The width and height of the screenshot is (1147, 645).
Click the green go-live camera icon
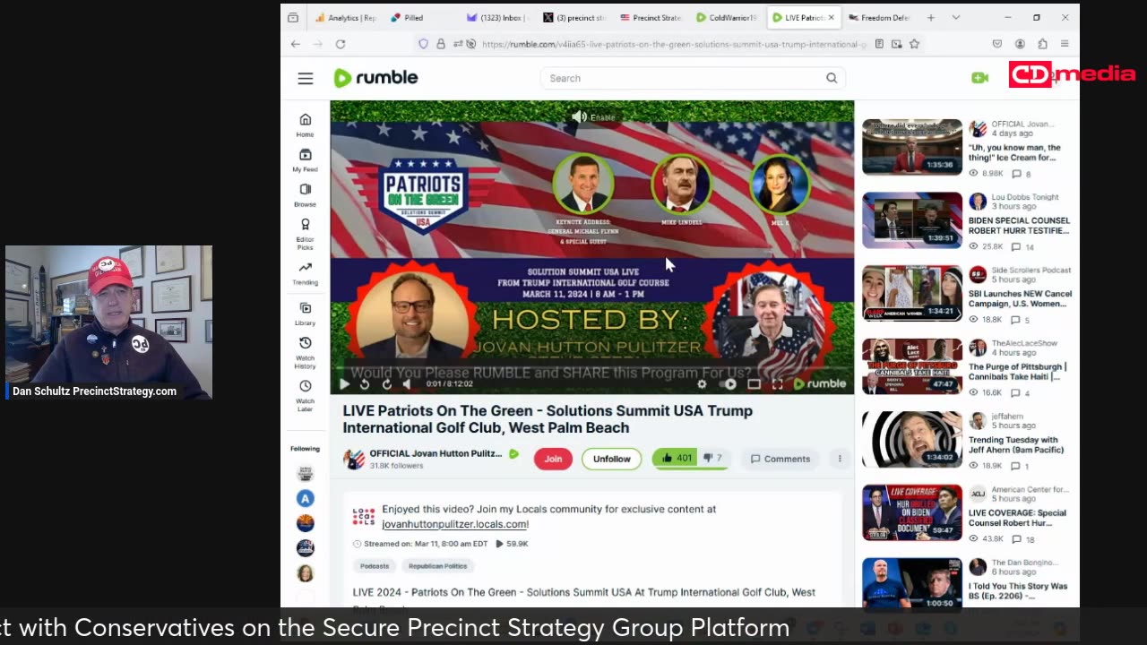pos(979,78)
